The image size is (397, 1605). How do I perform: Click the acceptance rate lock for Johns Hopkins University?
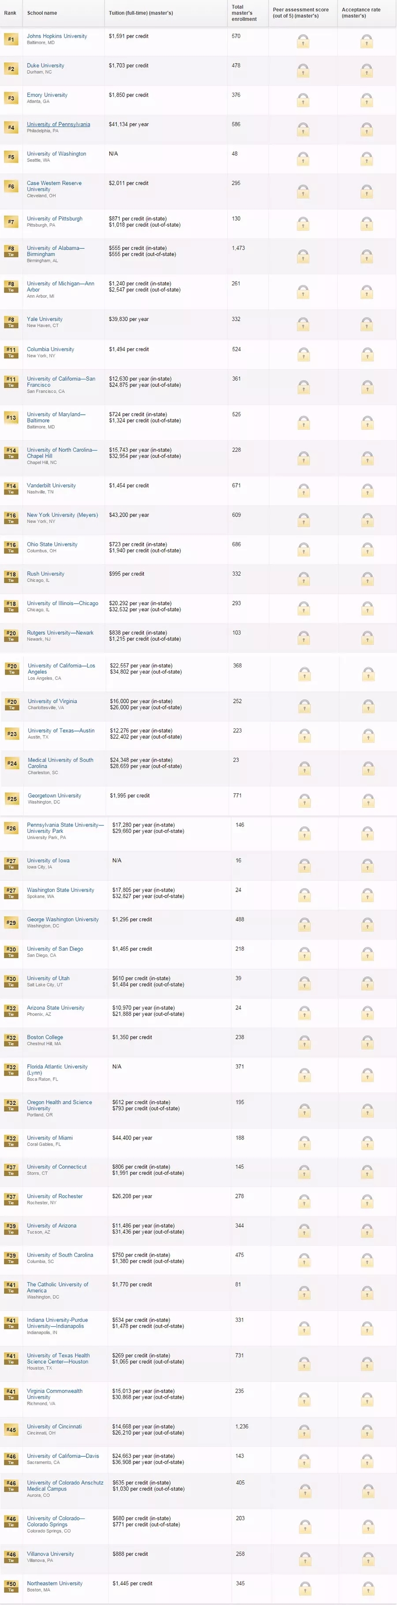(367, 42)
